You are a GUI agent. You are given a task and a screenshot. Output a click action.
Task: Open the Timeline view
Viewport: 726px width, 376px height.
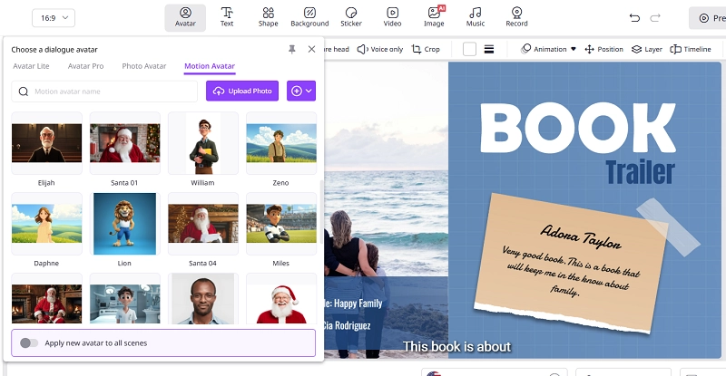tap(691, 49)
